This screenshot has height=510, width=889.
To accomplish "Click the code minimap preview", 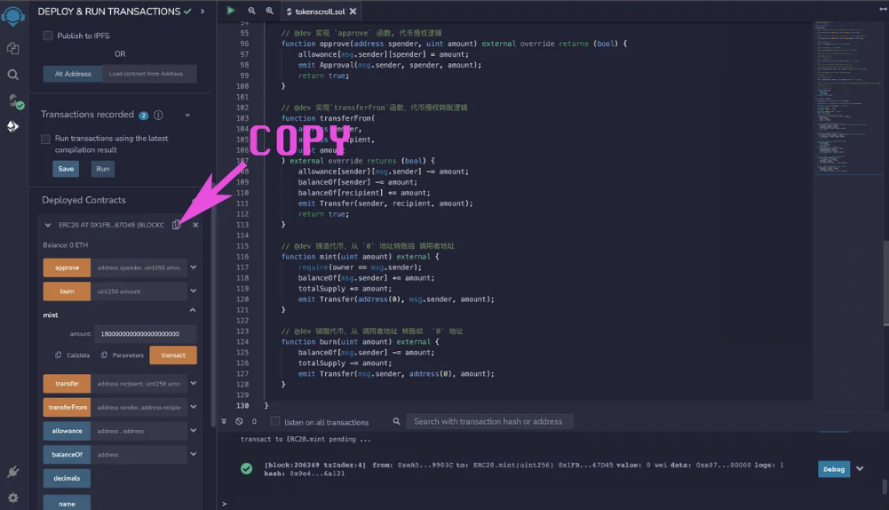I will [x=847, y=97].
